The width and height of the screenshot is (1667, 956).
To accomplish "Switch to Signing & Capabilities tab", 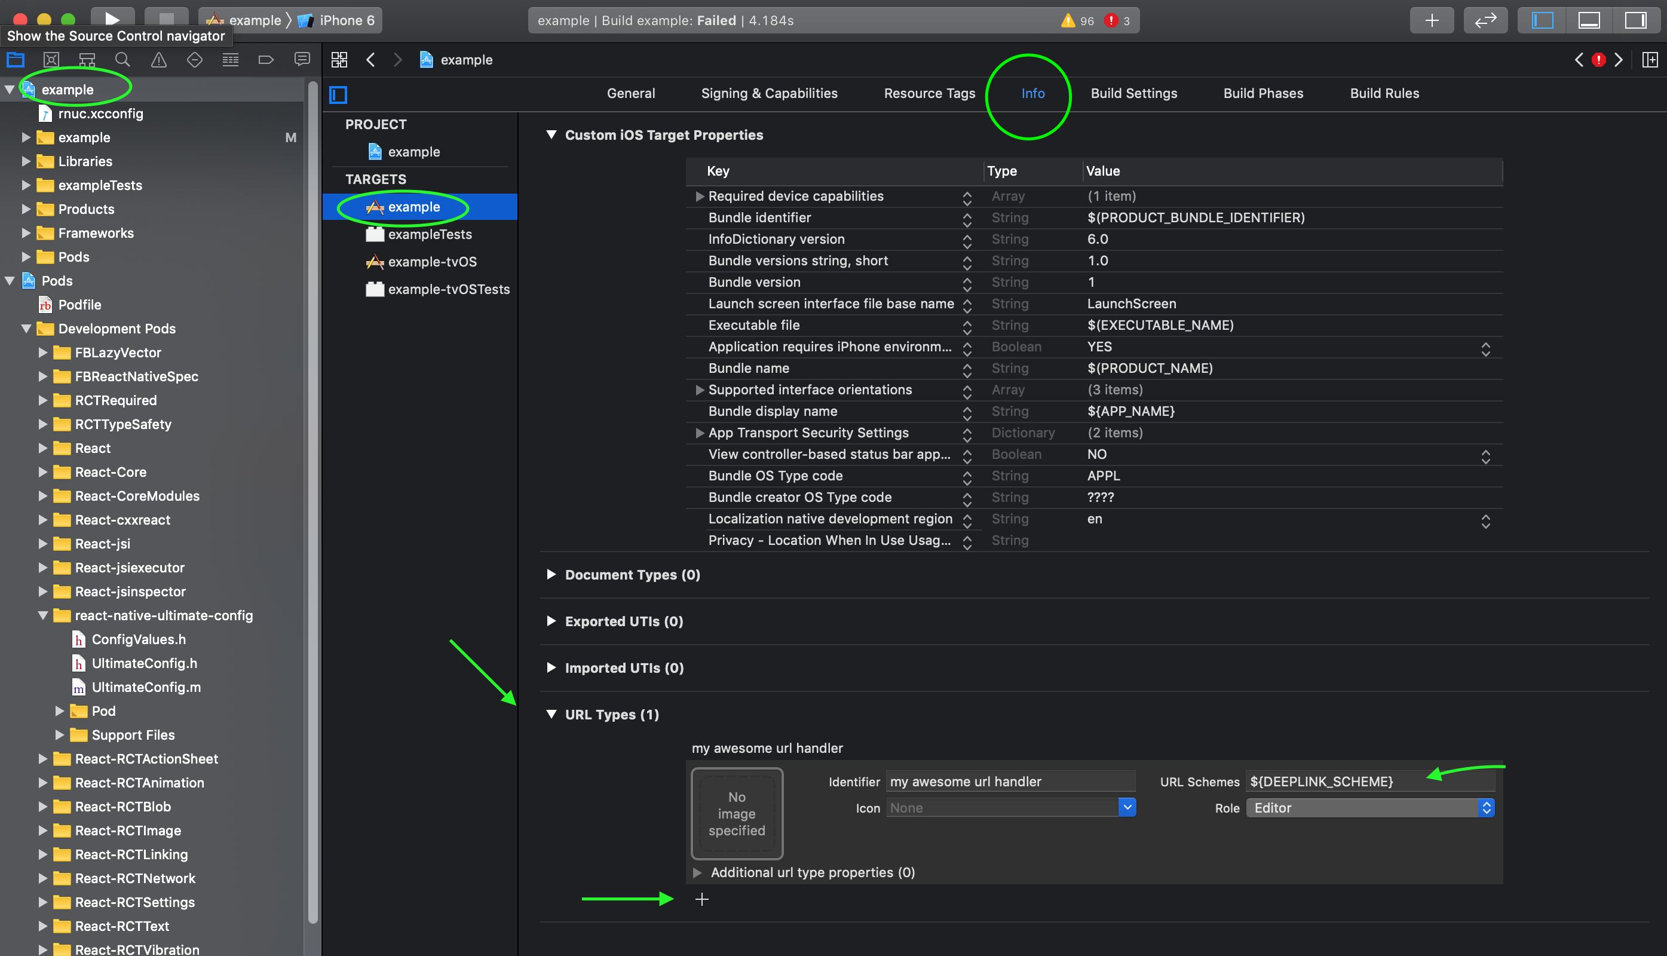I will [769, 93].
